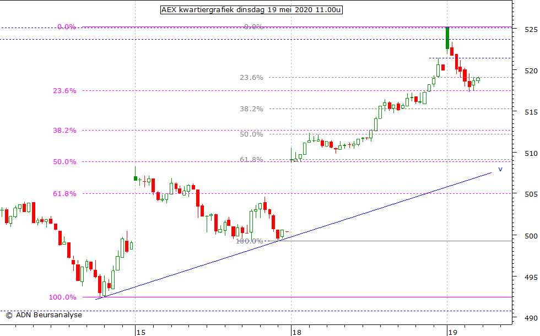Click the magenta 50.0% retracement label
540x336 pixels.
(x=64, y=162)
